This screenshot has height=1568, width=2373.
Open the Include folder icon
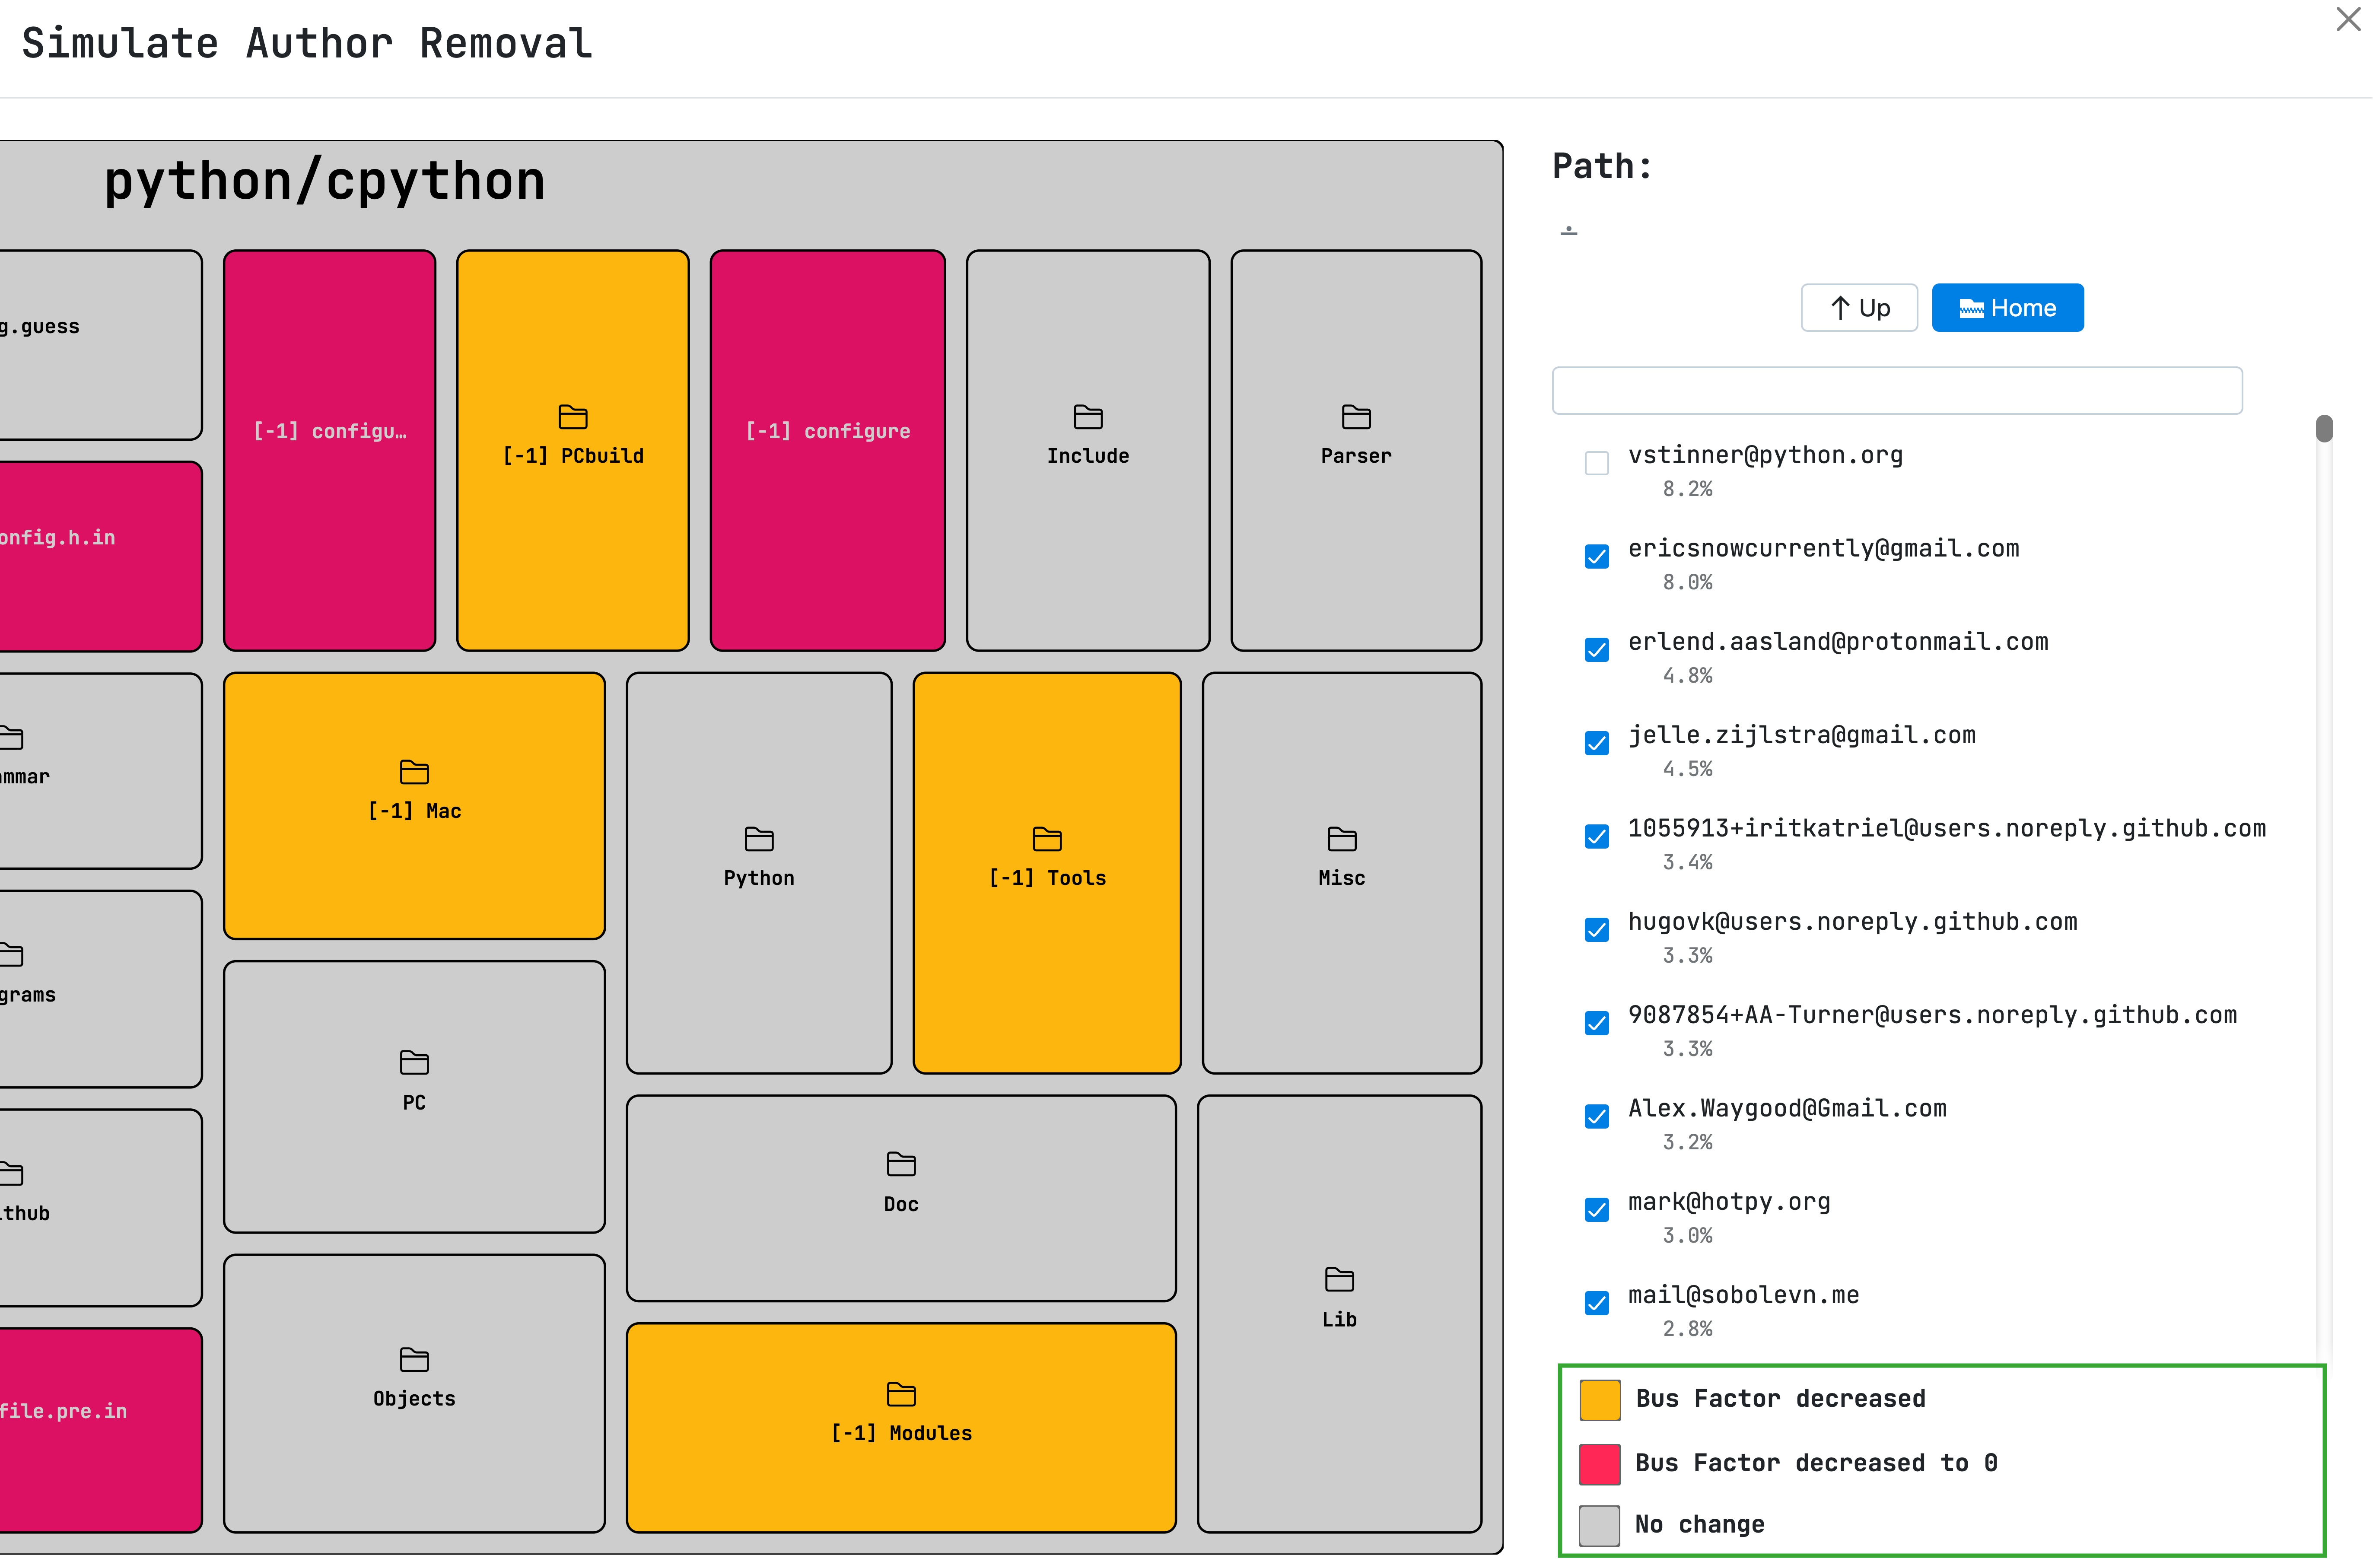click(1088, 417)
